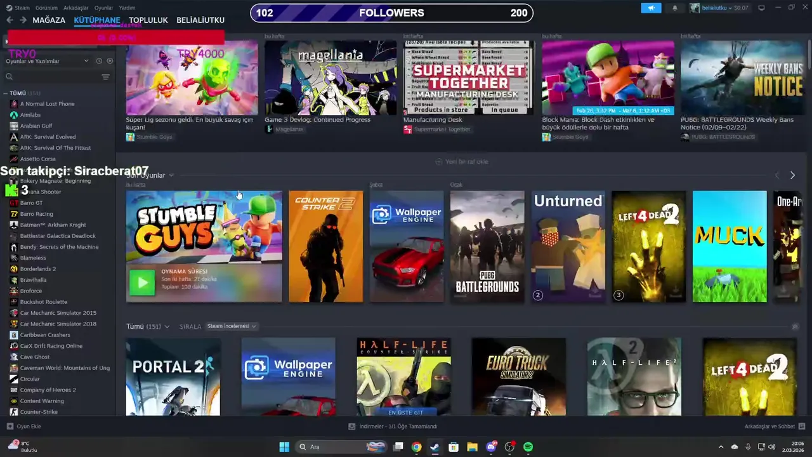The width and height of the screenshot is (812, 457).
Task: Open the Arkadaşlar menu
Action: pyautogui.click(x=76, y=8)
